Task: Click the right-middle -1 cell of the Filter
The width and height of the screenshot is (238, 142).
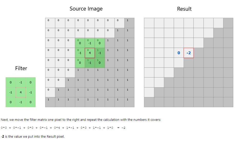Action: point(31,92)
